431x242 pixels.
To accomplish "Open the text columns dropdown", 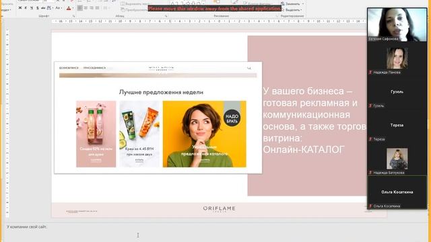I will point(106,8).
